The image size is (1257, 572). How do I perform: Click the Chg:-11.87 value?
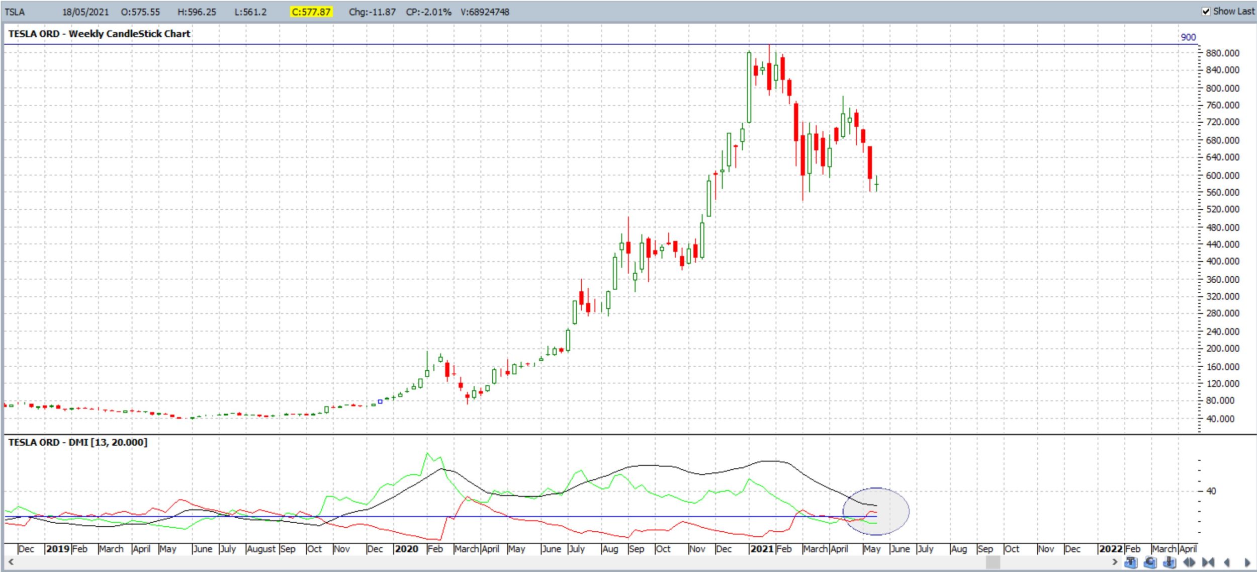[x=372, y=12]
